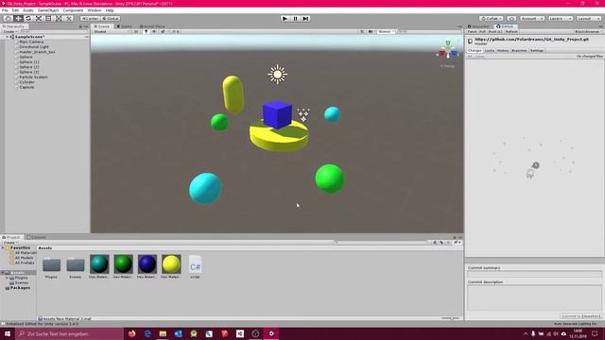
Task: Click the Push button in GitHub panel
Action: point(495,31)
